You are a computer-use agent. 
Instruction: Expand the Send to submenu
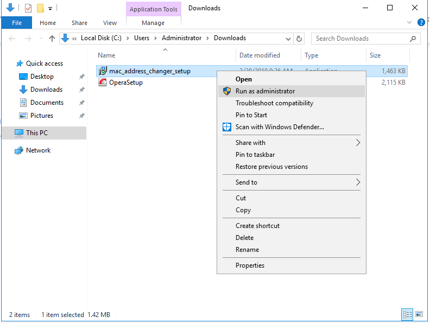358,182
